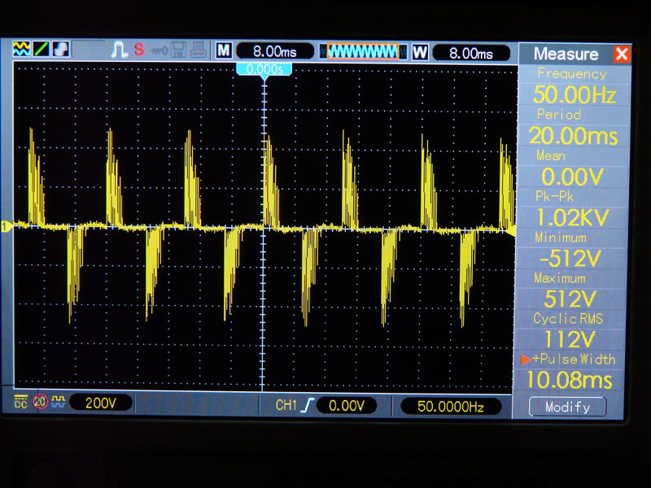Click the rising edge trigger slope icon

(306, 404)
